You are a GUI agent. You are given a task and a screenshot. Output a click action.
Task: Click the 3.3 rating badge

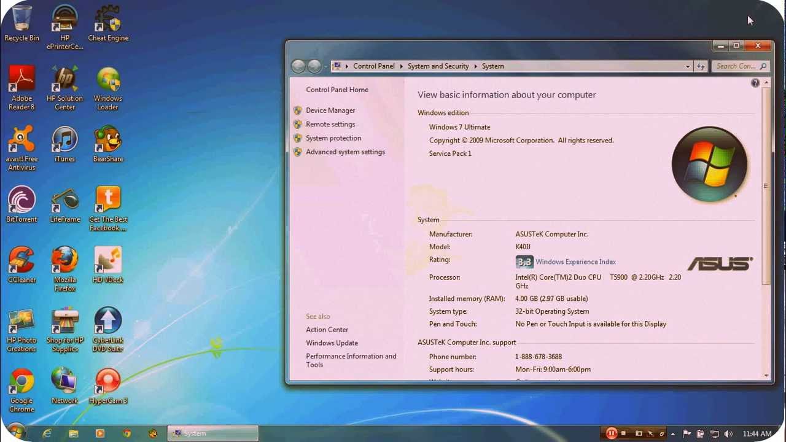[x=524, y=262]
